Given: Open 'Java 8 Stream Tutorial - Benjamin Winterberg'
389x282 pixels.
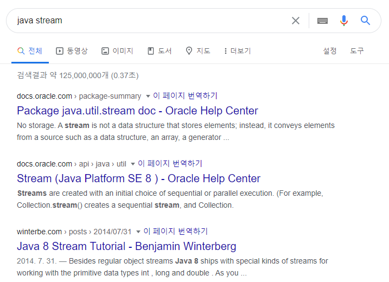Looking at the screenshot, I should (x=126, y=246).
